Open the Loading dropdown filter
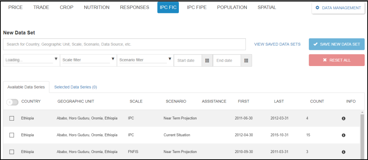Screen dimensions: 368x160 [31, 60]
